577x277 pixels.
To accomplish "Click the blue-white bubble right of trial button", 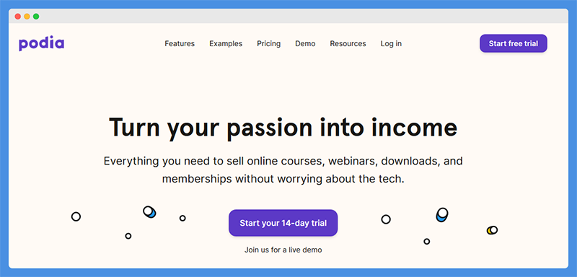I will point(442,215).
